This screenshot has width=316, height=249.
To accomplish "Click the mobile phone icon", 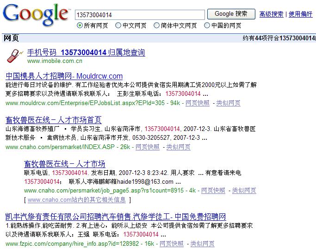I will pos(13,56).
